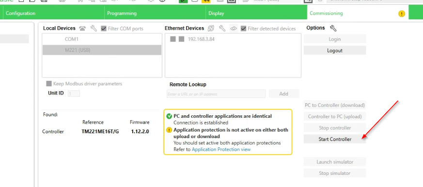Open the Display tab
The height and width of the screenshot is (187, 423).
pyautogui.click(x=256, y=13)
